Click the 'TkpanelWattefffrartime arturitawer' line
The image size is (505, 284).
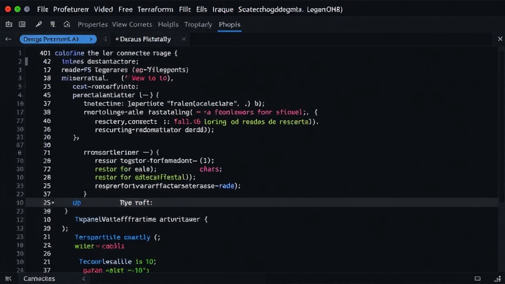tap(141, 219)
